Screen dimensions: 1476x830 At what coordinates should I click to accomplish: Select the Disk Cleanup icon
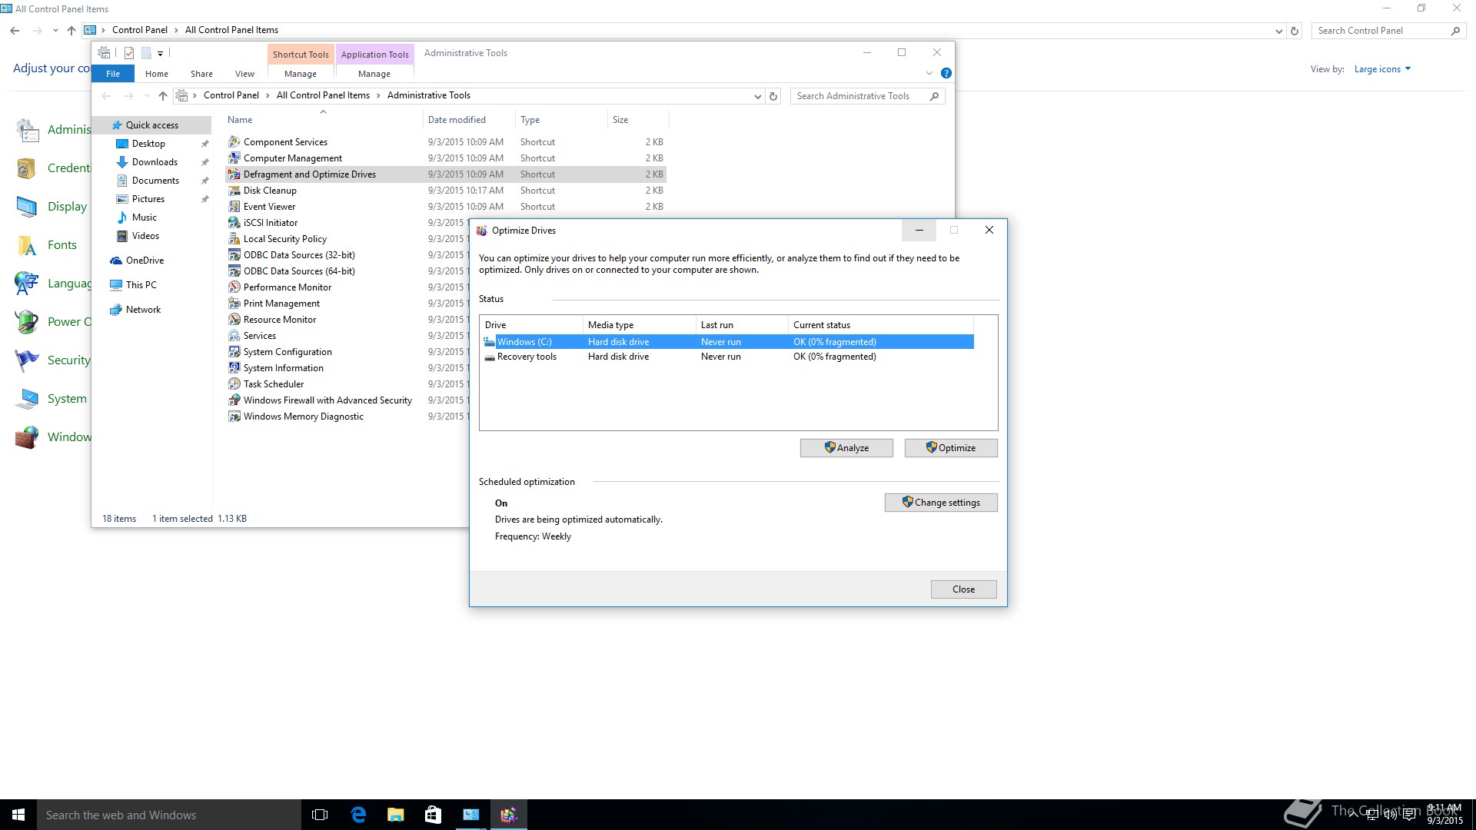pyautogui.click(x=234, y=191)
